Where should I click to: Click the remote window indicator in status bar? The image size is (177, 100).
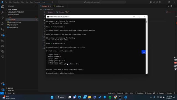[2, 93]
